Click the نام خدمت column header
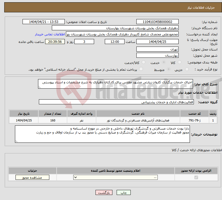The image size is (222, 200). (138, 114)
